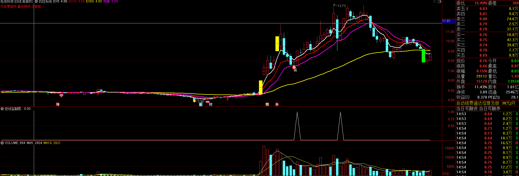Click the MA5: 2804 volume label
Viewport: 519px width, 176px height.
(x=34, y=143)
